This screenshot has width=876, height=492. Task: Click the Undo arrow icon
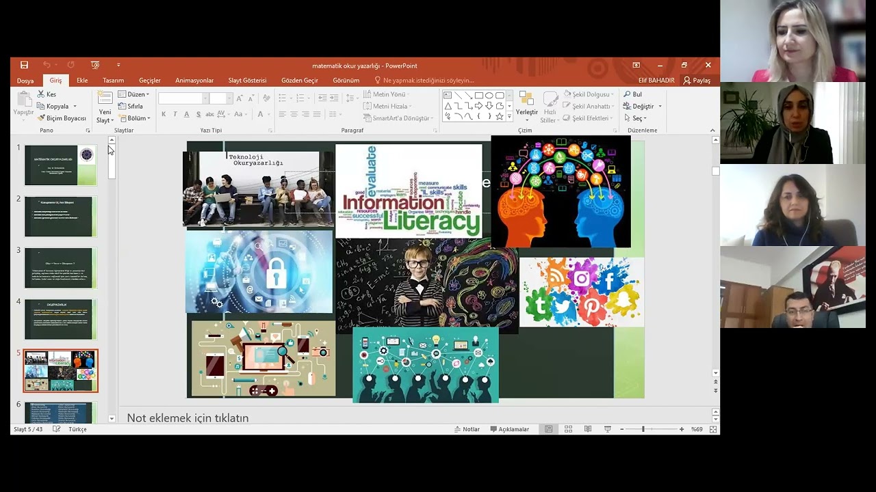point(47,65)
